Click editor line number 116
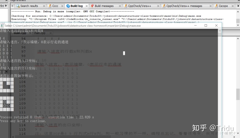Screen dimensions: 240x138 (22, 134)
